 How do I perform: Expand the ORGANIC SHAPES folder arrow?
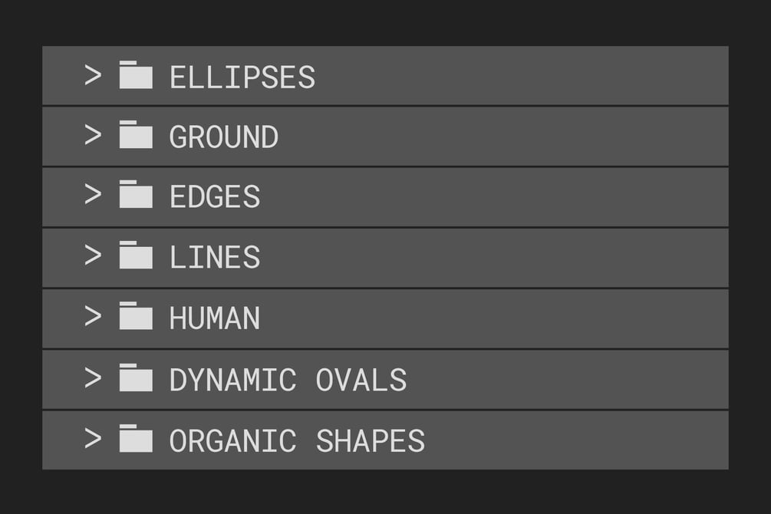coord(93,438)
